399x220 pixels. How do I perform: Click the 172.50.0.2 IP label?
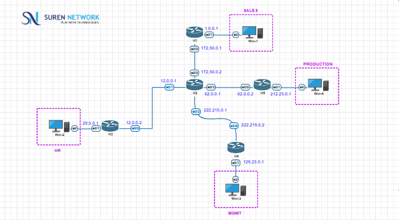click(x=211, y=72)
